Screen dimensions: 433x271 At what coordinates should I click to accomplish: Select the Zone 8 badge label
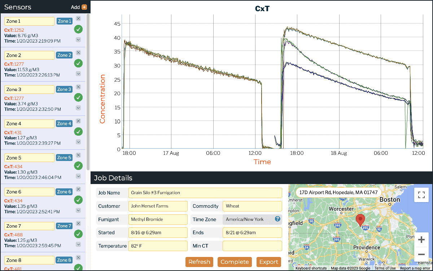click(64, 260)
